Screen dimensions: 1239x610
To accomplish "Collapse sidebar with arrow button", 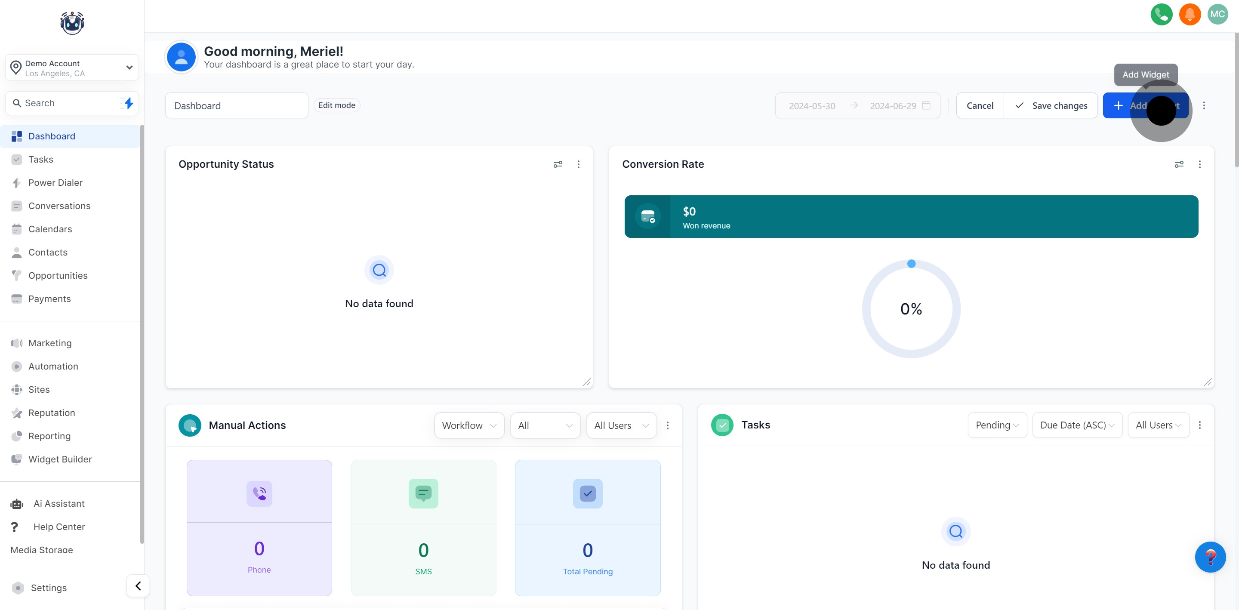I will pyautogui.click(x=138, y=585).
